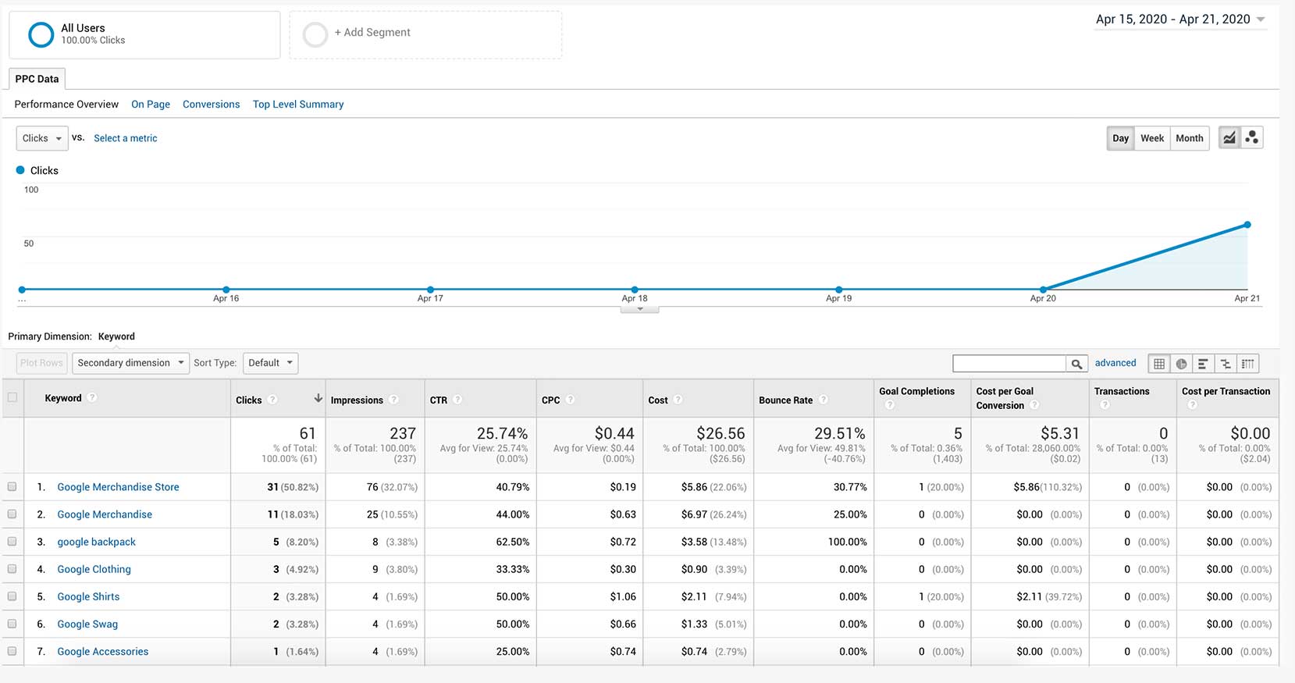
Task: Click the All Users segment circle
Action: coord(41,34)
